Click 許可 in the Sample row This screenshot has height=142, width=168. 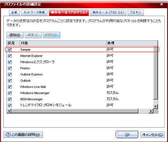click(110, 49)
